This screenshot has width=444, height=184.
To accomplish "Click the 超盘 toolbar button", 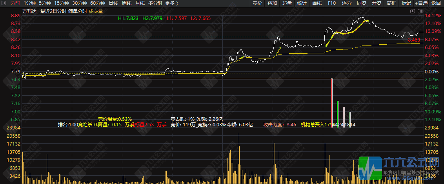I will click(x=287, y=4).
